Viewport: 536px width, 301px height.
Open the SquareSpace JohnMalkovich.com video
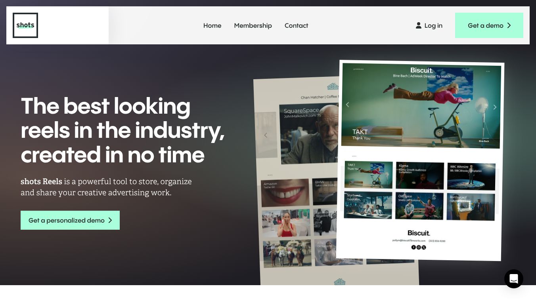pos(309,134)
